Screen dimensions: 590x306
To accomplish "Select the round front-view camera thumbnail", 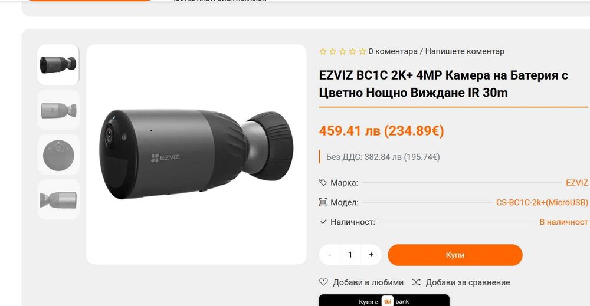I will [x=58, y=154].
